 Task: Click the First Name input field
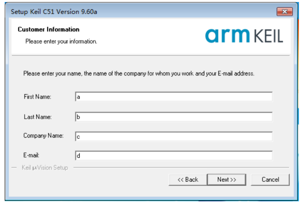coord(174,96)
